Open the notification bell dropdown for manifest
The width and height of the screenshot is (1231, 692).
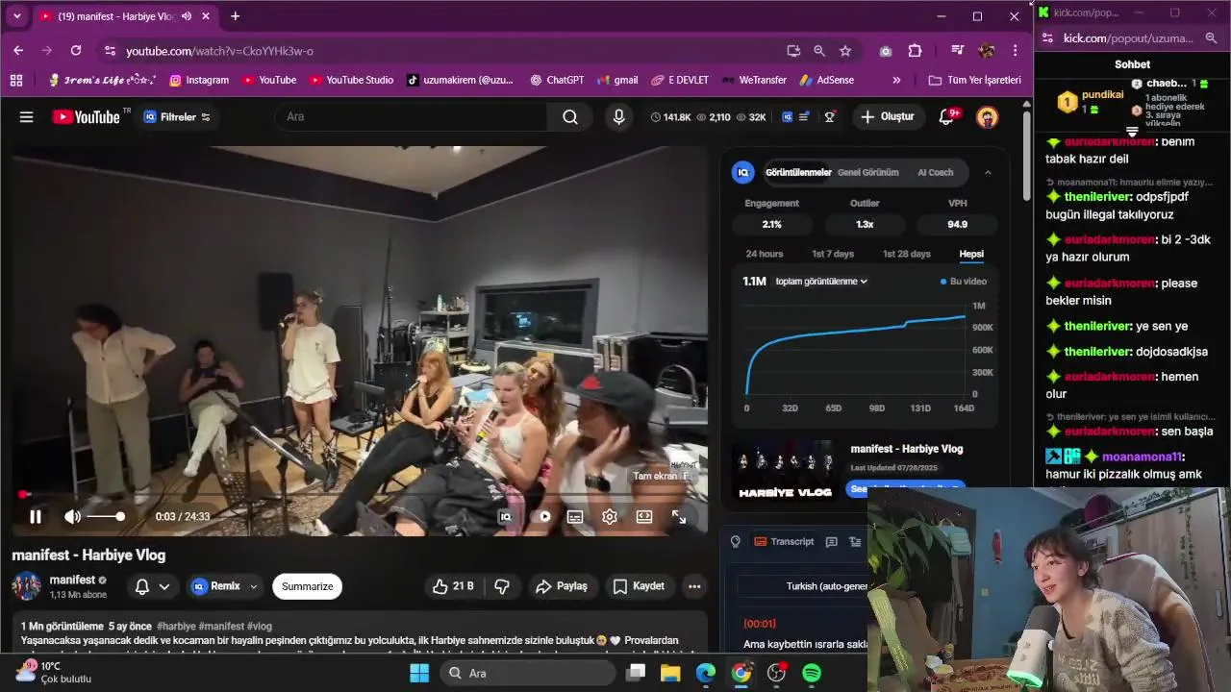pos(152,586)
